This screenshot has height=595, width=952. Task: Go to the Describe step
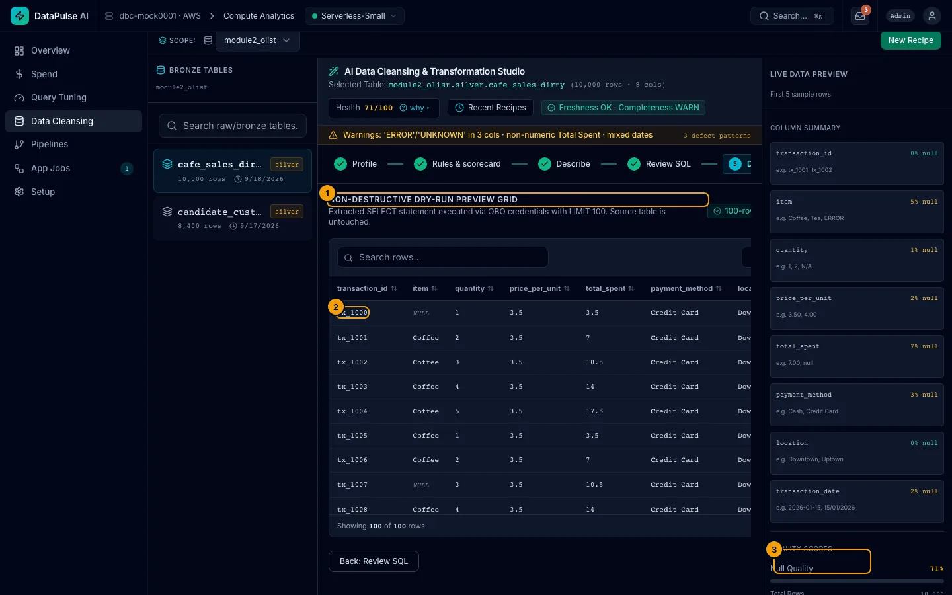tap(565, 164)
